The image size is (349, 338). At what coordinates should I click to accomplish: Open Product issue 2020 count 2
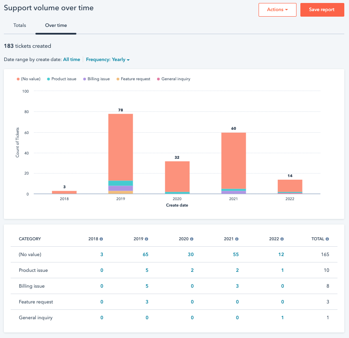192,270
